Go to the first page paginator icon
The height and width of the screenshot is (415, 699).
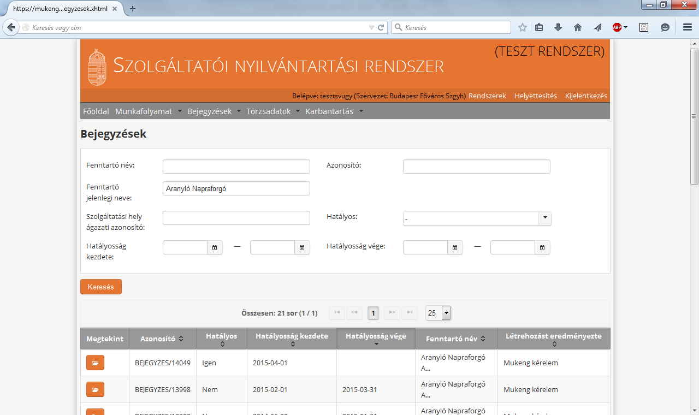(337, 312)
